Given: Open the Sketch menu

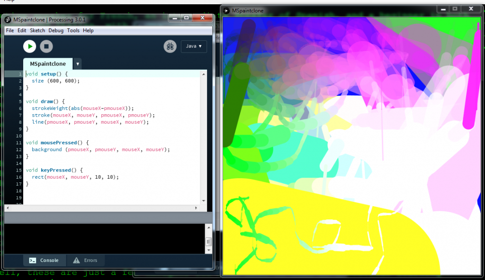Looking at the screenshot, I should 37,30.
